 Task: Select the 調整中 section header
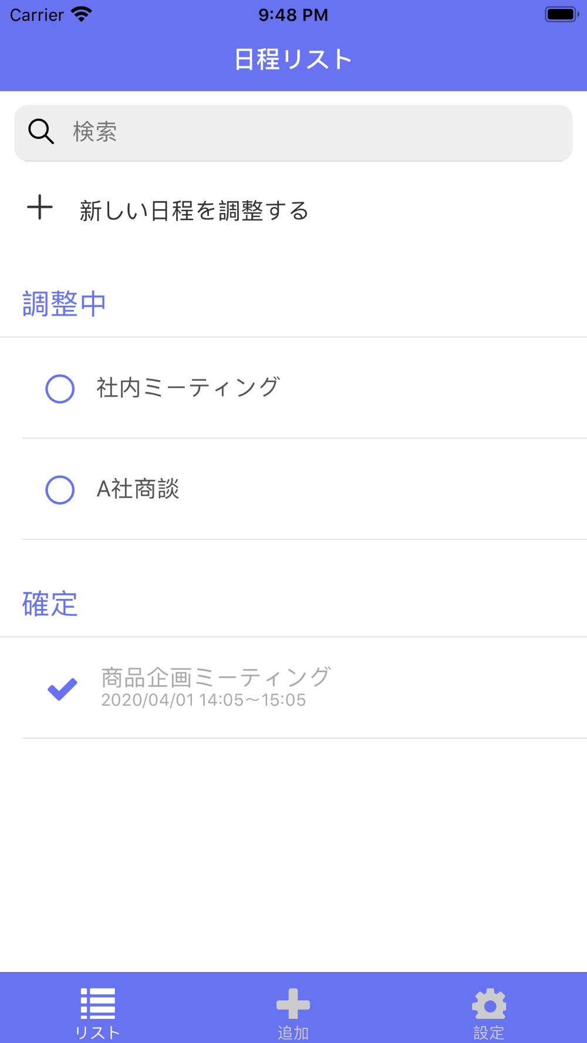[x=64, y=304]
